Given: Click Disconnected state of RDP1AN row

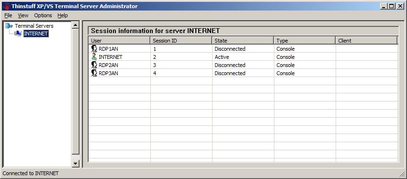Looking at the screenshot, I should [243, 49].
